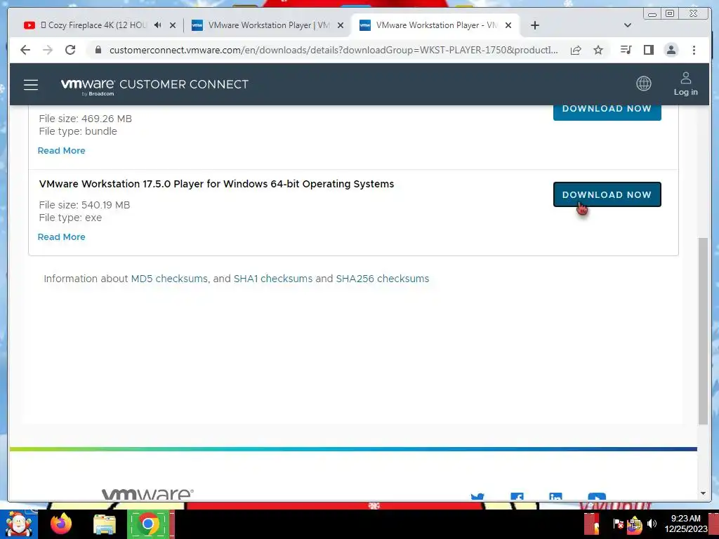Go back to the previous page
Screen dimensions: 719x539
point(25,50)
